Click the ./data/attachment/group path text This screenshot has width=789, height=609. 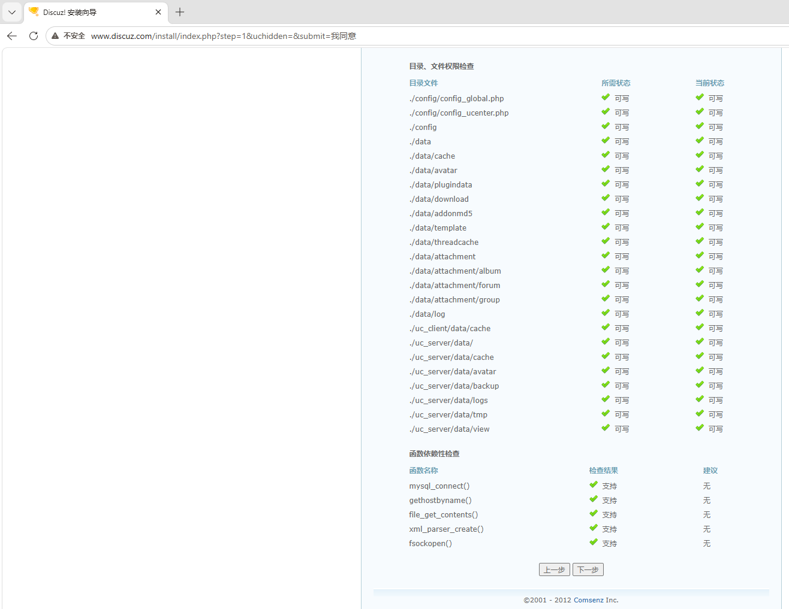pos(454,300)
